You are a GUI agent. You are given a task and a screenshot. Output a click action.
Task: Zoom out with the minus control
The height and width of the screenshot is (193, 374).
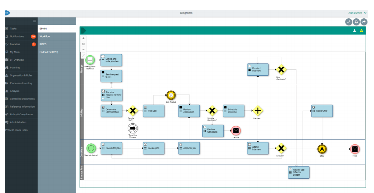pyautogui.click(x=84, y=50)
